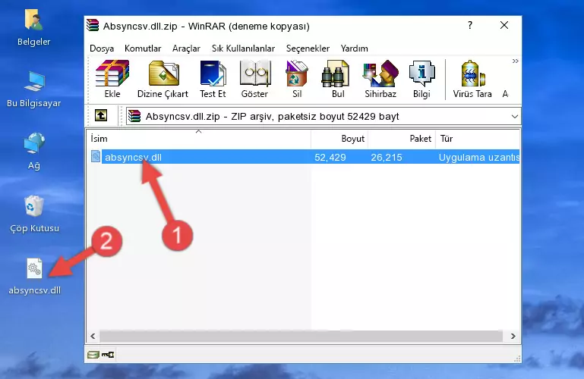
Task: Click the password key icon in status bar
Action: [x=108, y=355]
